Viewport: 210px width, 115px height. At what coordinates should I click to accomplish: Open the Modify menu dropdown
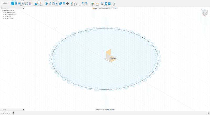(57, 6)
